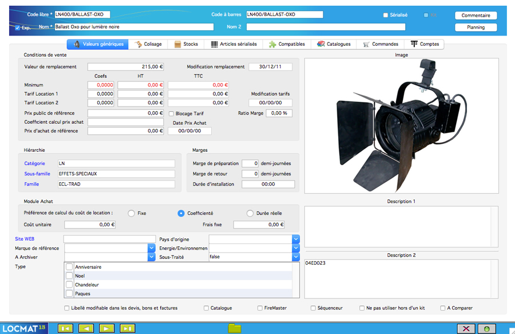Tick the Catalogue checkbox

pos(206,308)
